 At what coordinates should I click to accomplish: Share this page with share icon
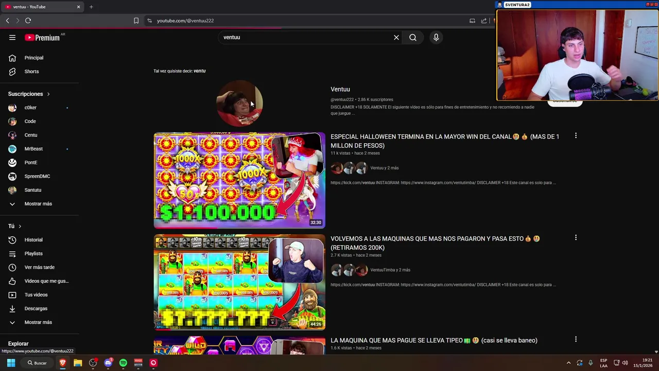(x=484, y=21)
